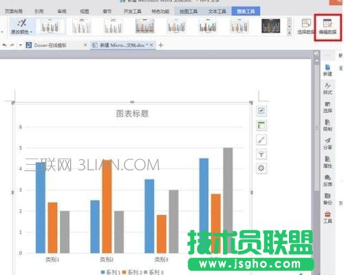
Task: Open 限制 restrict editing in sidebar
Action: 327,125
